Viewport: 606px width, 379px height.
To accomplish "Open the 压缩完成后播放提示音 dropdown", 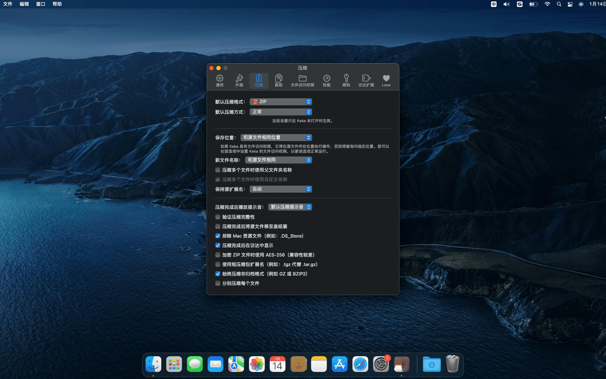I will coord(290,207).
